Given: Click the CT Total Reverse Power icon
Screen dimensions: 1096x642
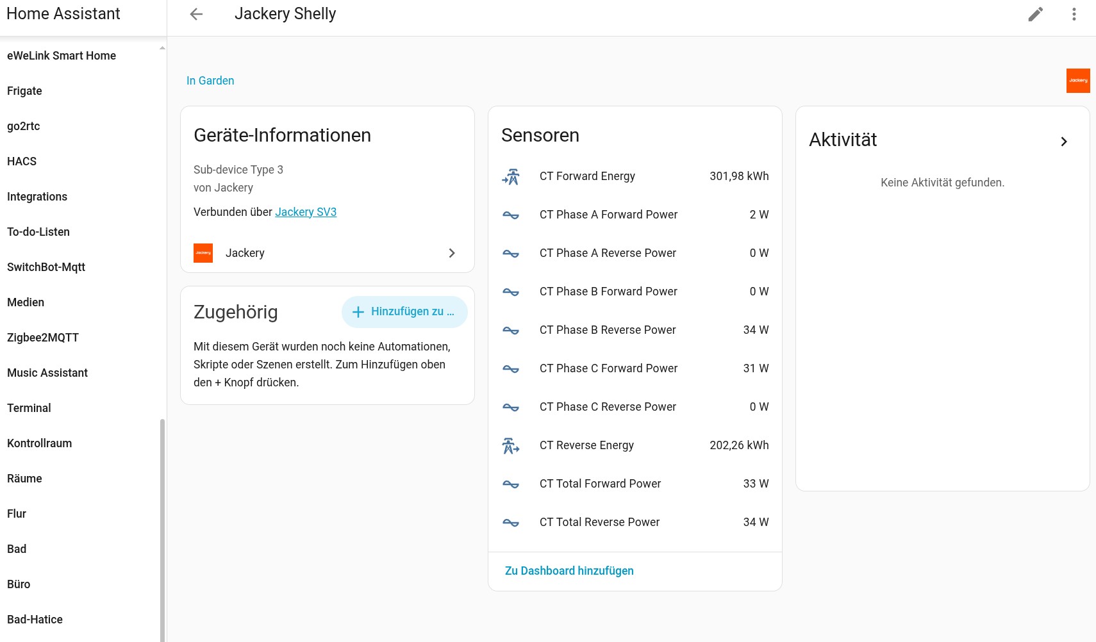Looking at the screenshot, I should pos(511,522).
